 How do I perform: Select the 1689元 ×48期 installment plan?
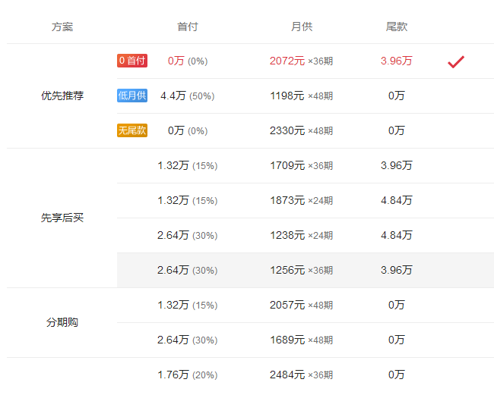[301, 340]
